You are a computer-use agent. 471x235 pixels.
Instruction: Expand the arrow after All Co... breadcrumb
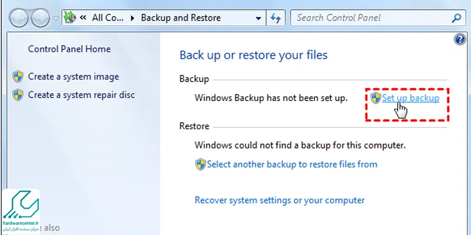pos(132,18)
